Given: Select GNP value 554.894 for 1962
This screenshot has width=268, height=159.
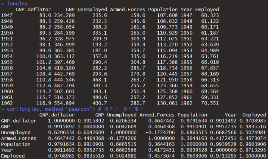Looking at the screenshot, I should click(x=65, y=103).
